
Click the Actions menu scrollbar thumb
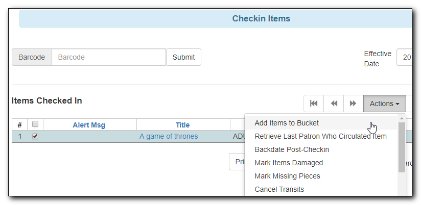click(x=402, y=148)
